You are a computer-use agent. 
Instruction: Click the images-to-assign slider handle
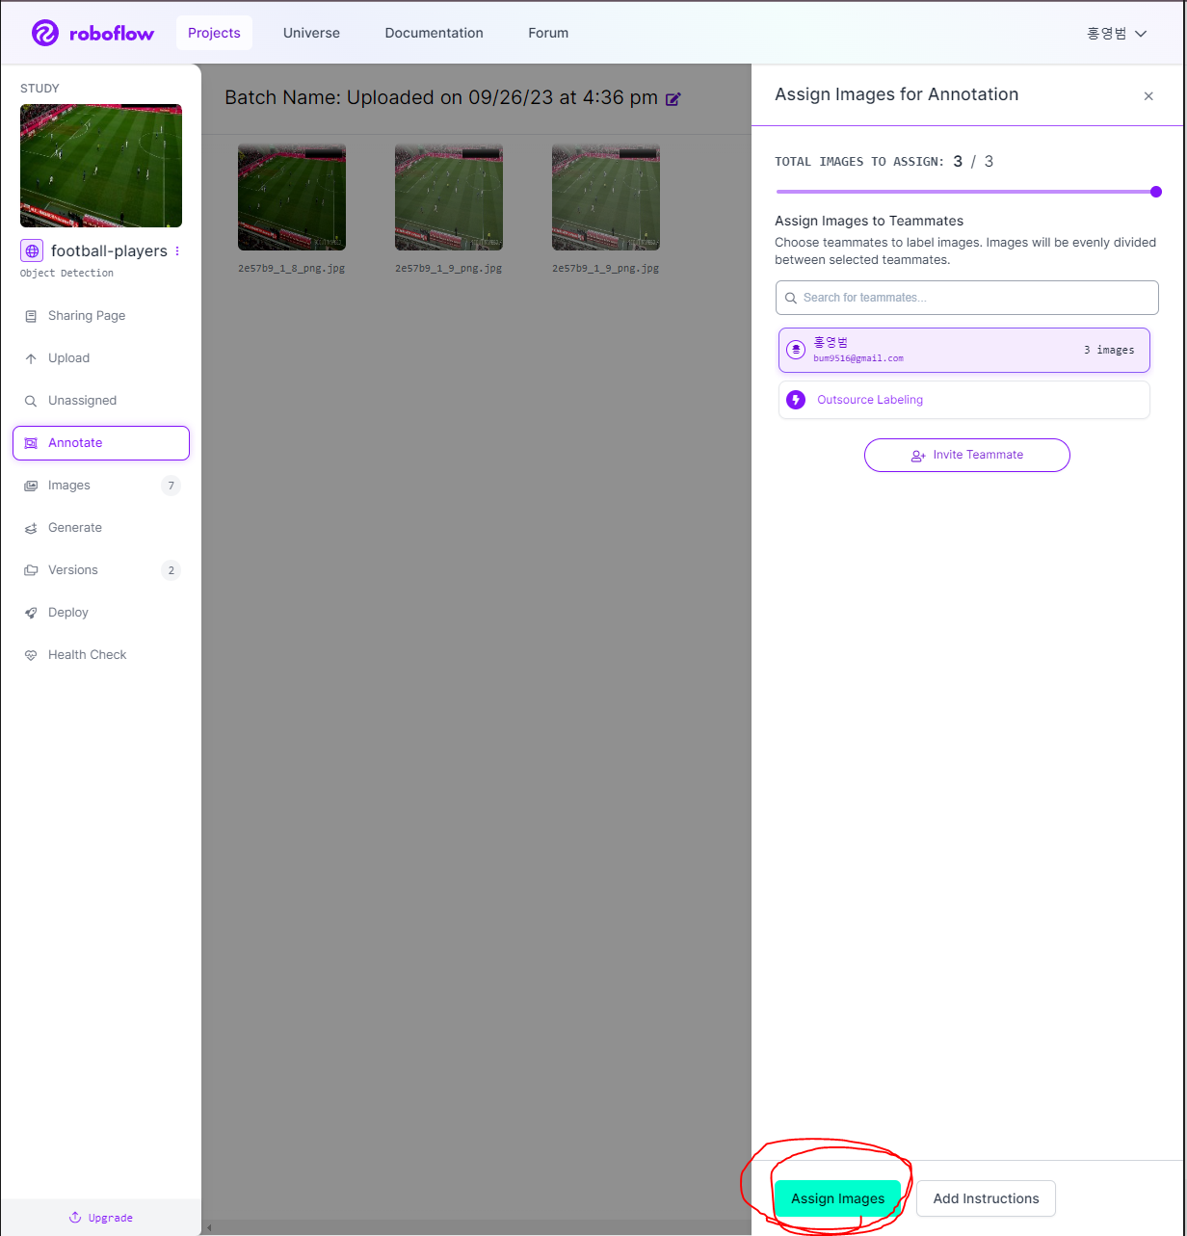click(x=1156, y=192)
